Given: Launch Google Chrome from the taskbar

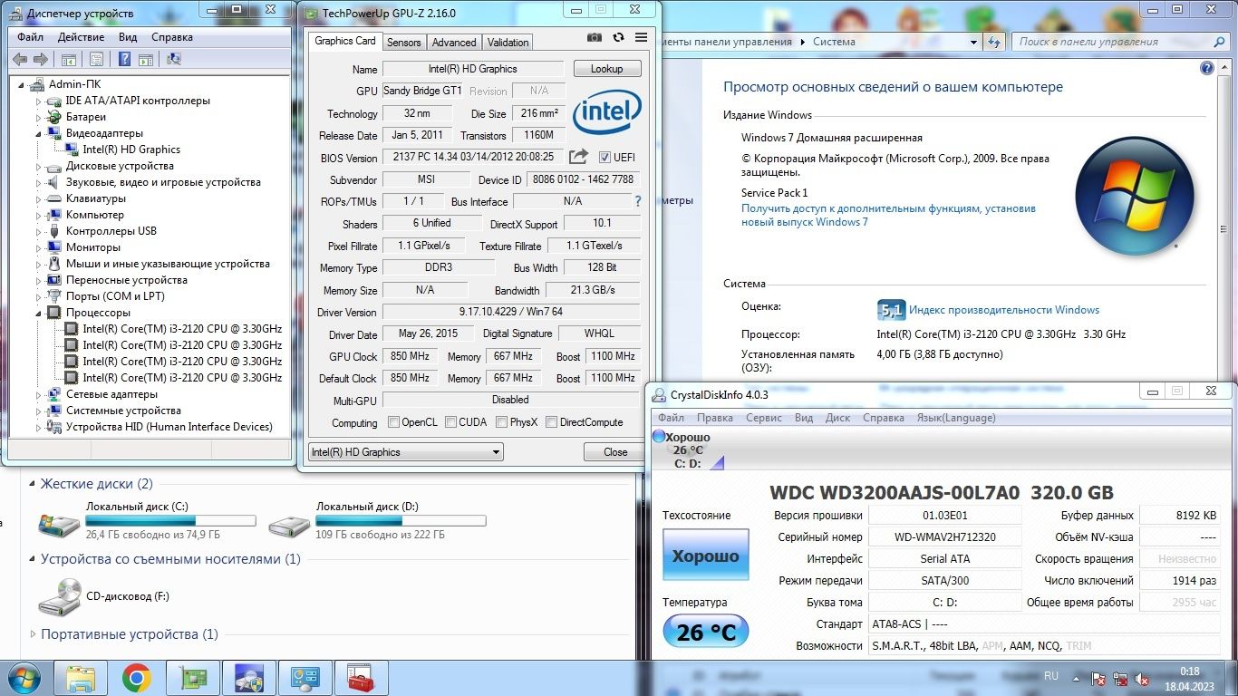Looking at the screenshot, I should (x=137, y=678).
